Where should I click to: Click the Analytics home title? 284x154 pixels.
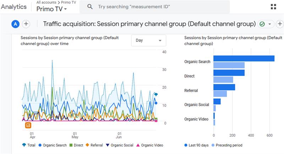click(13, 7)
